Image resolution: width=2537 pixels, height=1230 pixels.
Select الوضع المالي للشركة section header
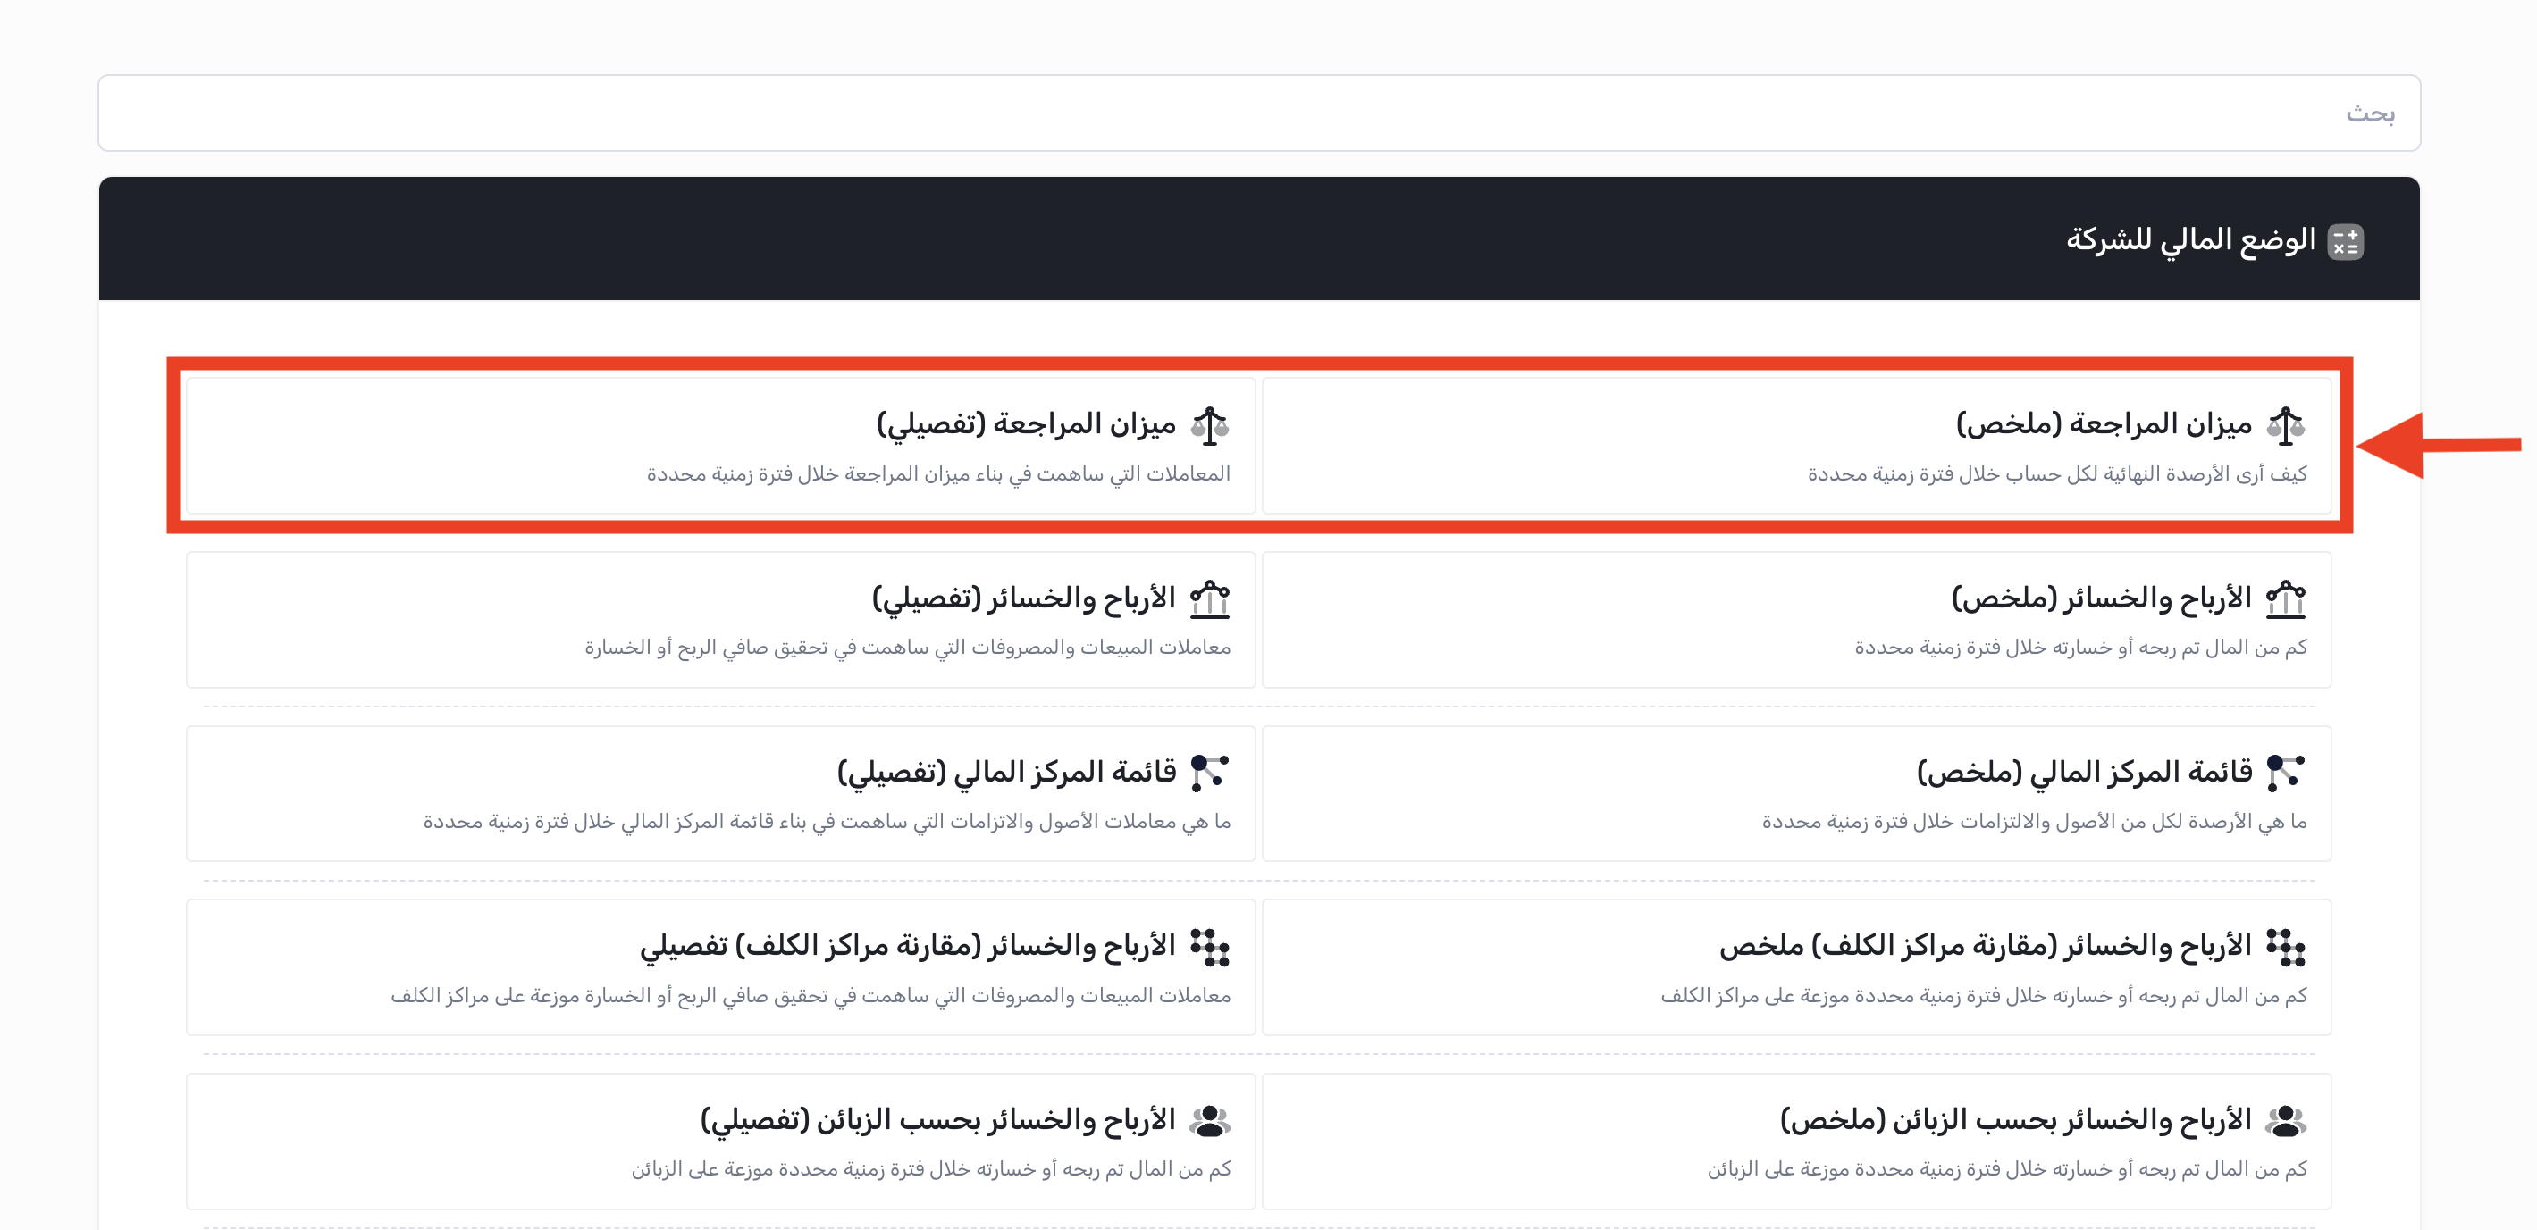coord(2190,239)
